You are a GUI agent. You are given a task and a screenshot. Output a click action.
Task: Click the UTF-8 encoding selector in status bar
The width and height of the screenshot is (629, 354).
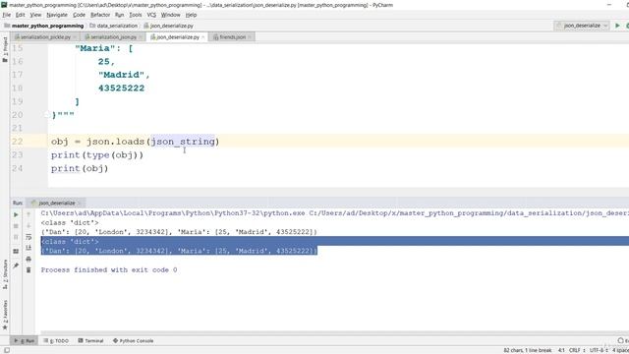coord(599,350)
